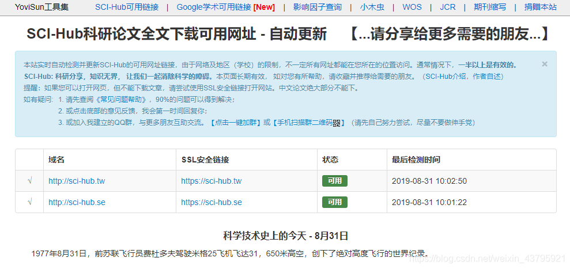This screenshot has width=570, height=269.
Task: Click the checkmark in sci-hub.tw row
Action: point(29,181)
